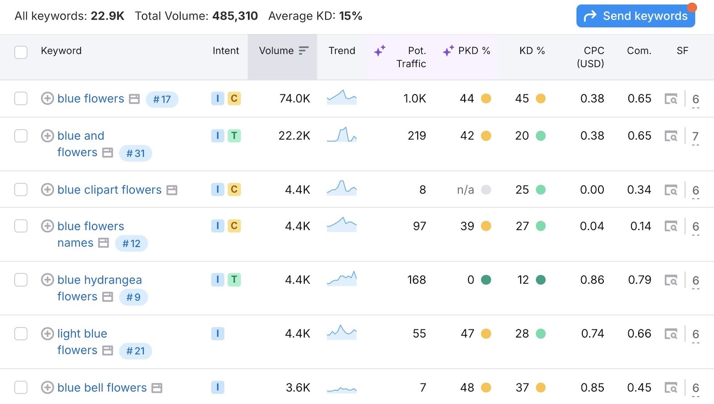Viewport: 714px width, 404px height.
Task: Click the green KD dot for "blue hydrangea flowers"
Action: [x=540, y=280]
